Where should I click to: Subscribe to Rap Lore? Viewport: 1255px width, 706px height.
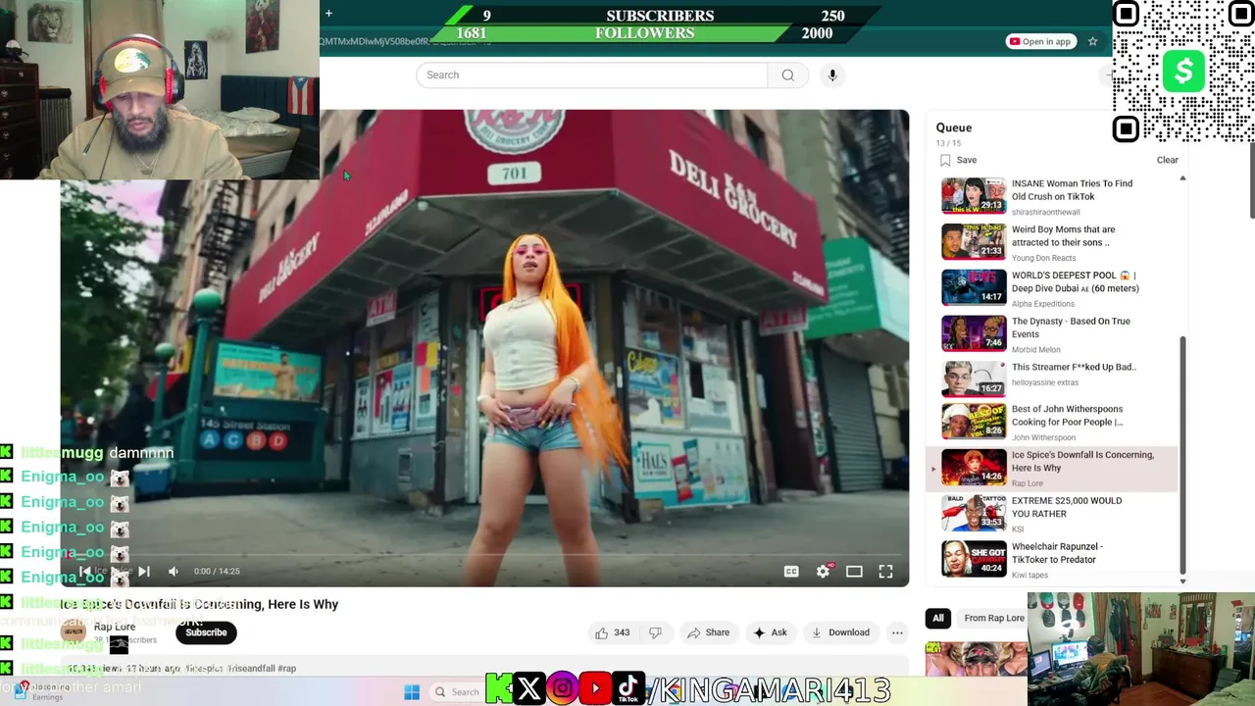tap(206, 632)
